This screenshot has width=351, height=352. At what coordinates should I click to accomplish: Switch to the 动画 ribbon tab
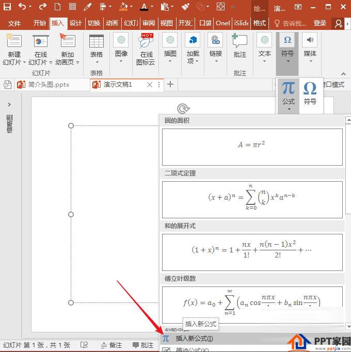pos(112,23)
